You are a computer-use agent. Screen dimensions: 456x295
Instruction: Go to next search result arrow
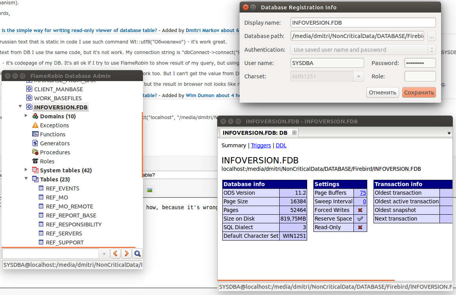click(126, 253)
